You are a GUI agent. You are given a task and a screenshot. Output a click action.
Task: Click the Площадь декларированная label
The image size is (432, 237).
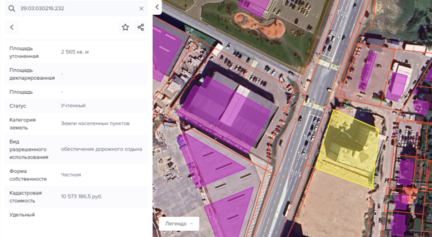pyautogui.click(x=32, y=74)
